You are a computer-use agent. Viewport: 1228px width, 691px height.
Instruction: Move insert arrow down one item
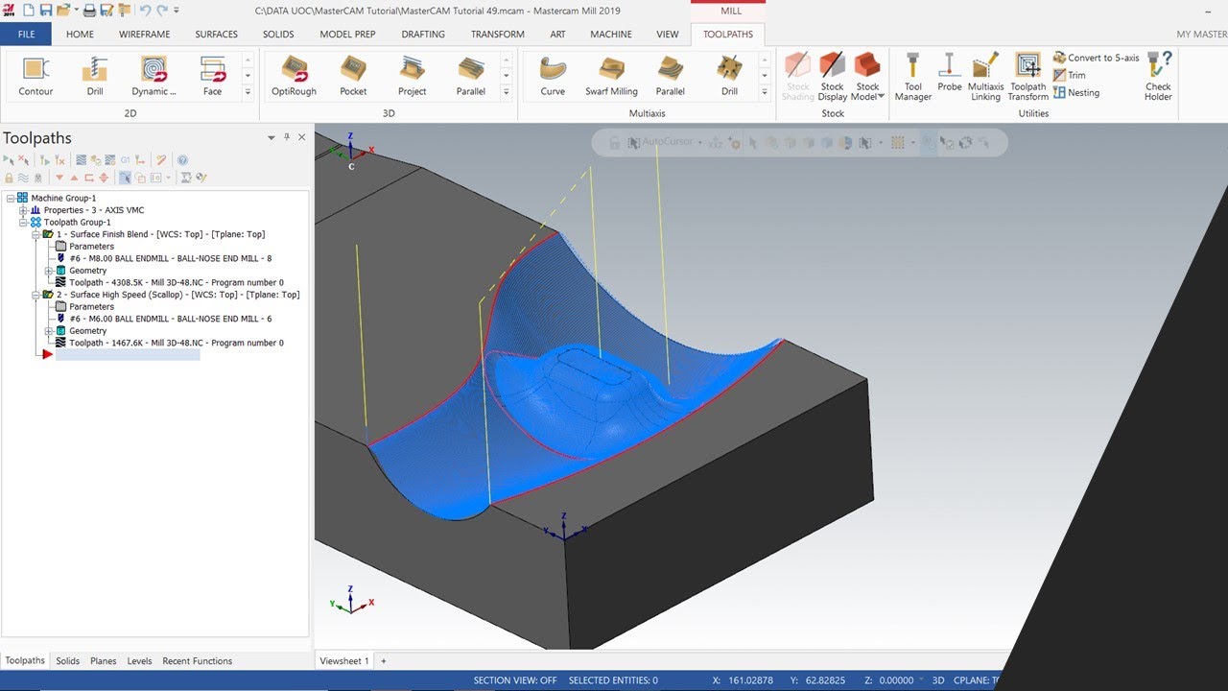(59, 178)
